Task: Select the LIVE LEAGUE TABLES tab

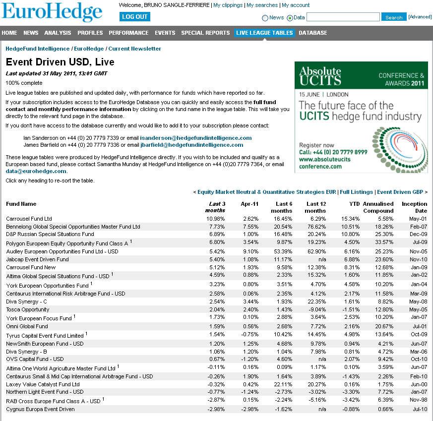Action: (264, 33)
